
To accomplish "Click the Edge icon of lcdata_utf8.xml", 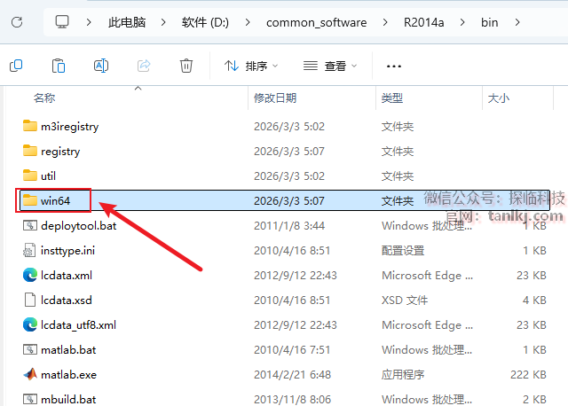I will pyautogui.click(x=30, y=324).
